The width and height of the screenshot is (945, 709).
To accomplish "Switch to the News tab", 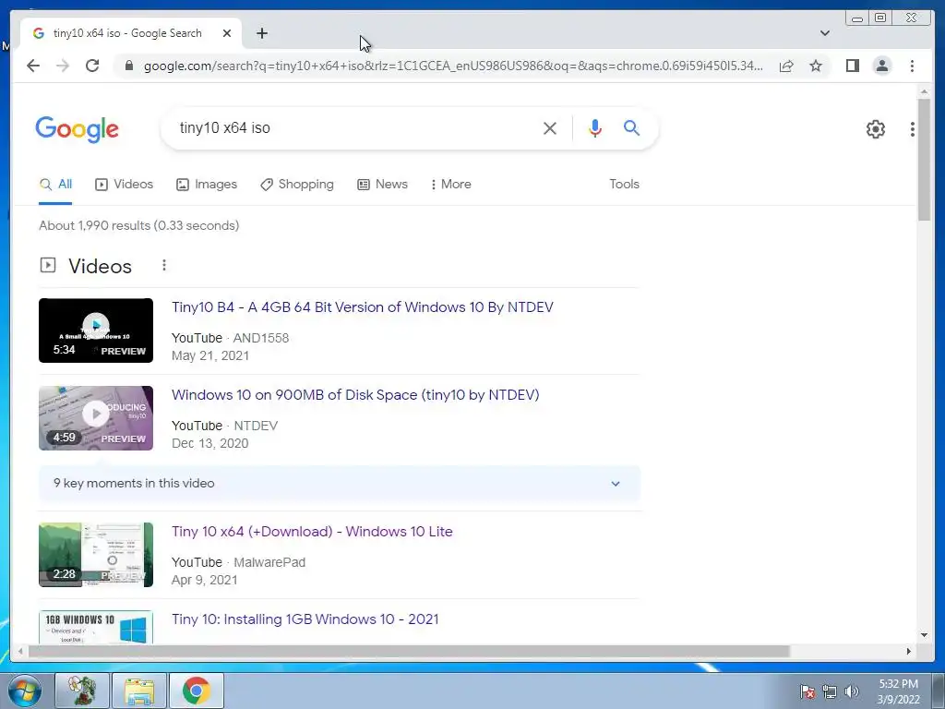I will coord(383,185).
